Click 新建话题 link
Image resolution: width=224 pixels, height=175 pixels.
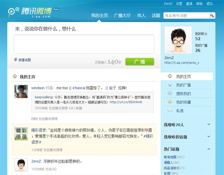click(x=25, y=60)
